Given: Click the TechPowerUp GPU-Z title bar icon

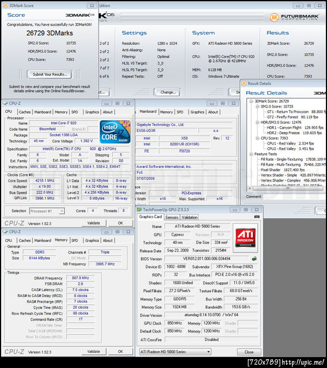Looking at the screenshot, I should click(140, 209).
